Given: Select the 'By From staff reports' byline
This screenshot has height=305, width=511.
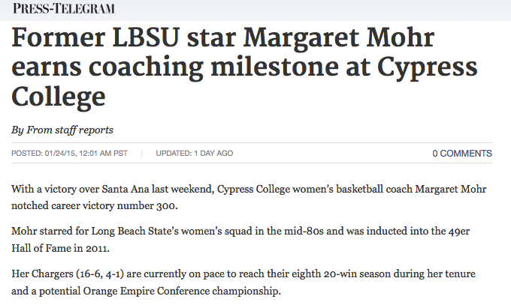Looking at the screenshot, I should click(62, 130).
